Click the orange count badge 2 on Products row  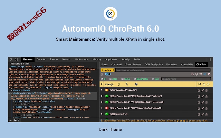(107, 90)
